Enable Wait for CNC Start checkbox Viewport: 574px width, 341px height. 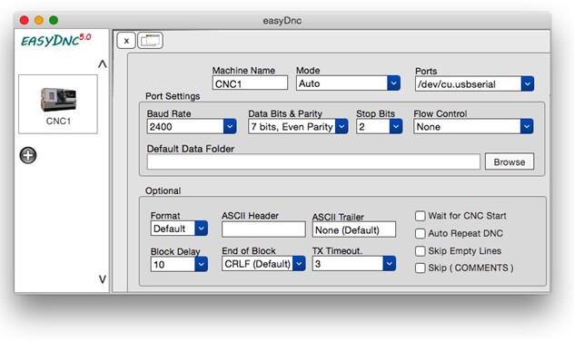[x=421, y=216]
